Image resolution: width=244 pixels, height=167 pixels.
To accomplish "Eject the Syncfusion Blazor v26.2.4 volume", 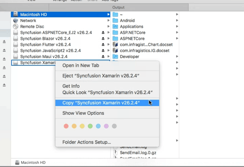I will coord(103,39).
